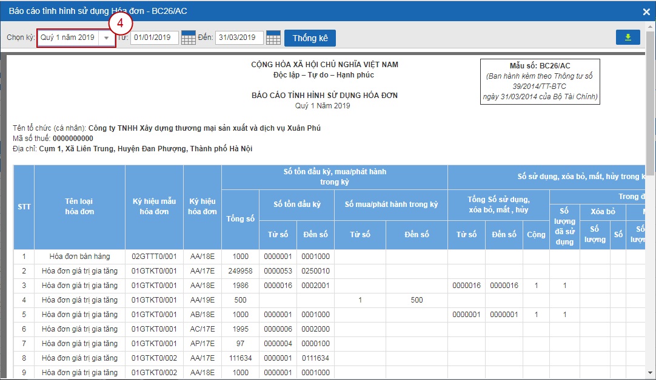This screenshot has width=656, height=380.
Task: Click the report subtitle 'Quý 1 Năm 2019'
Action: coord(323,106)
